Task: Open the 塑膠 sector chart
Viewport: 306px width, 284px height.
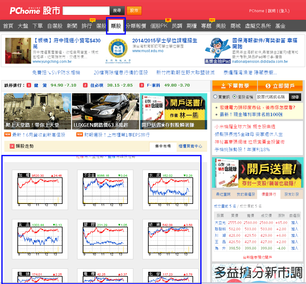Action: coord(105,239)
